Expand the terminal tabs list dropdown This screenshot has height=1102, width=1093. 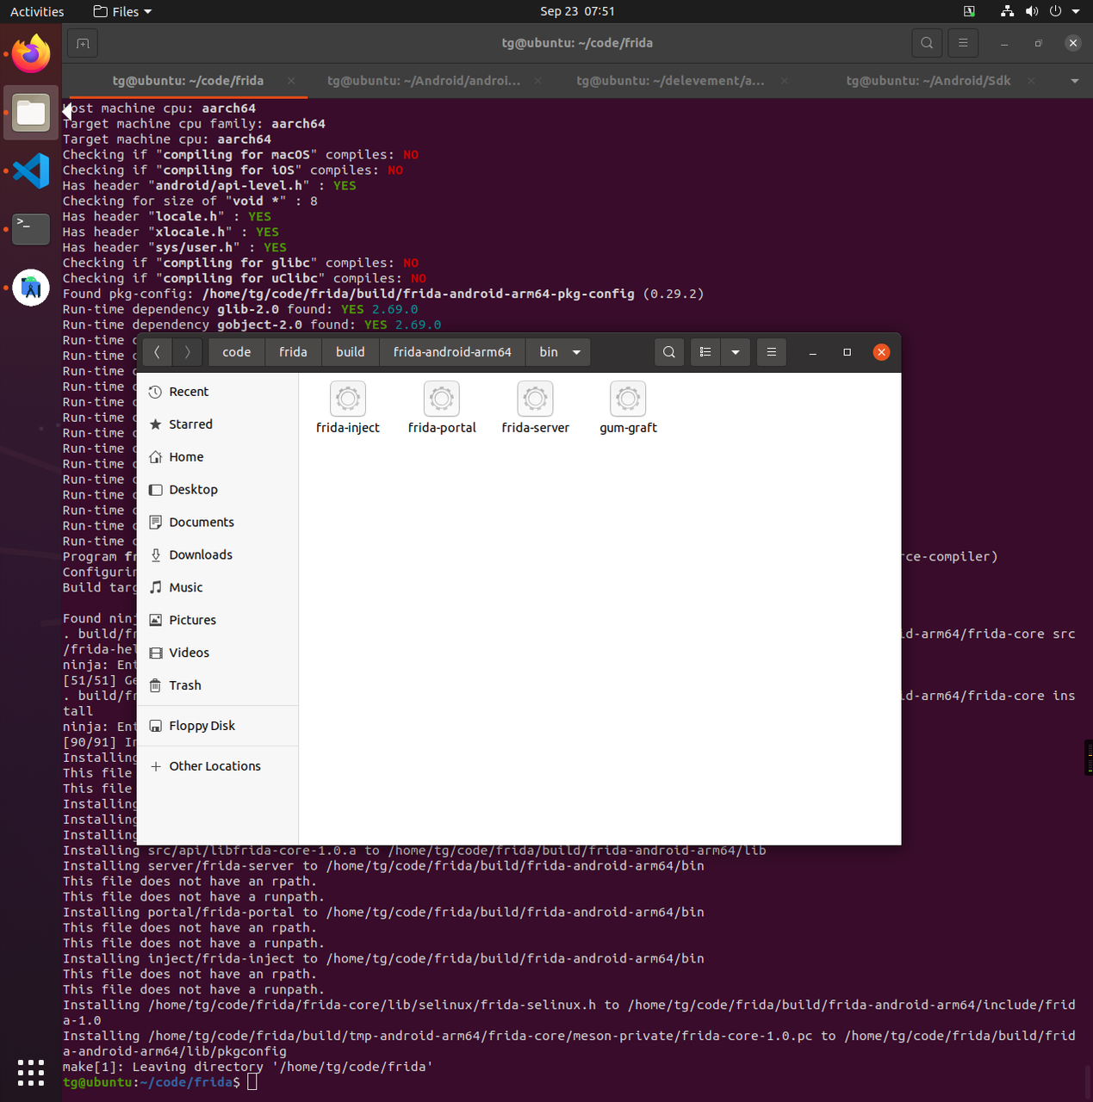[x=1074, y=81]
